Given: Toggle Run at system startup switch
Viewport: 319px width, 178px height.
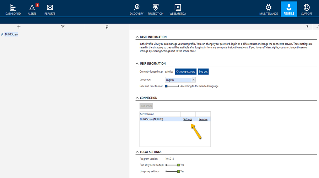Looking at the screenshot, I should tap(173, 165).
